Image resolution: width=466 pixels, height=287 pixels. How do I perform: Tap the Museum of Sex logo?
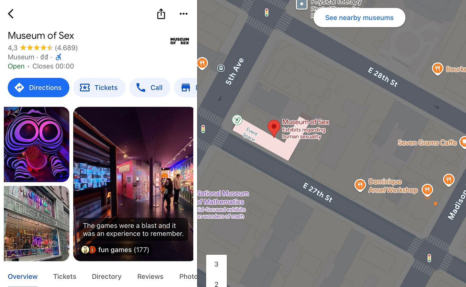[180, 41]
